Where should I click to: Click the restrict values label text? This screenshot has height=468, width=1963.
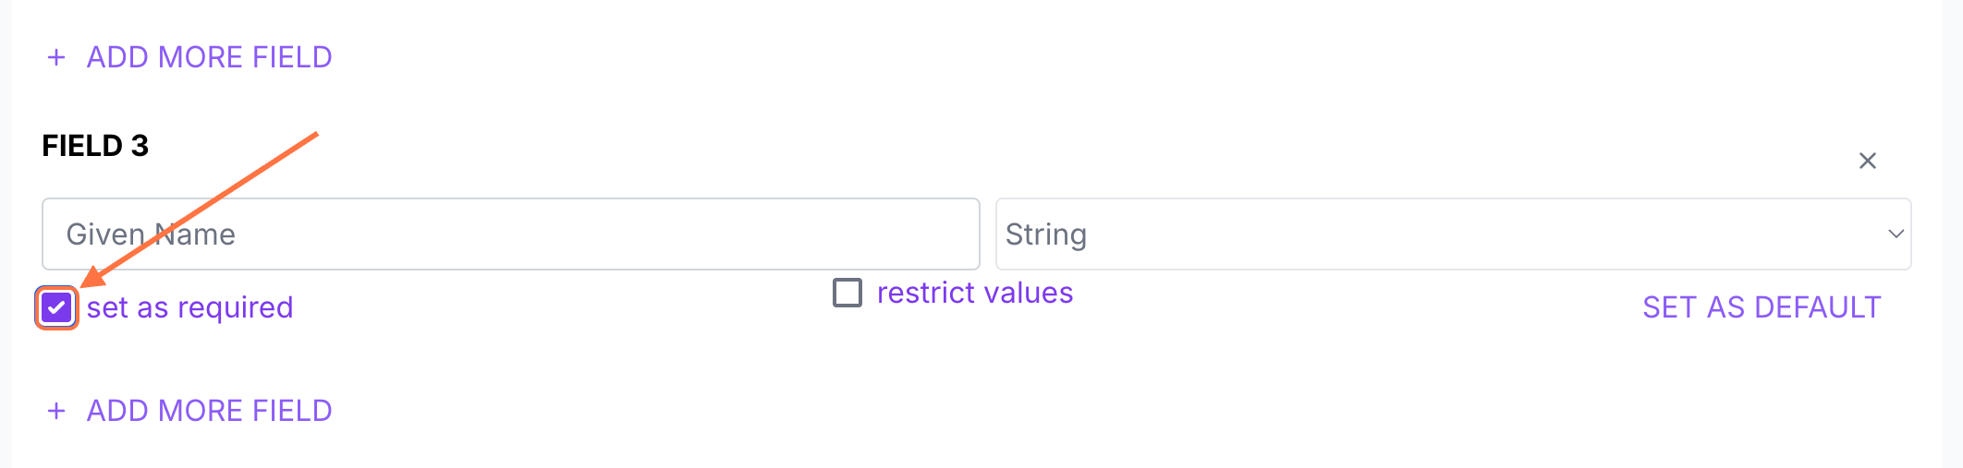pos(974,293)
